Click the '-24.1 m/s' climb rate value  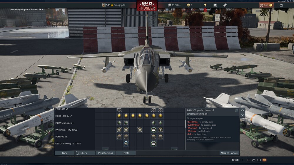pos(191,131)
